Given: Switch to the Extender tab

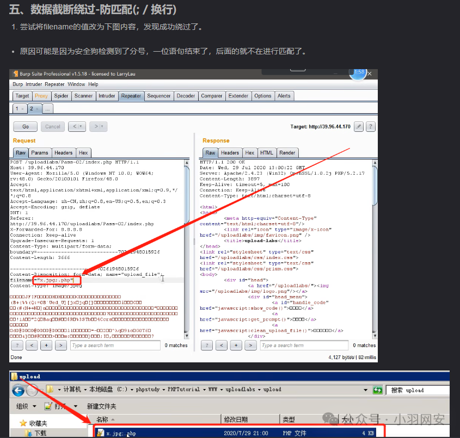Looking at the screenshot, I should pyautogui.click(x=238, y=96).
